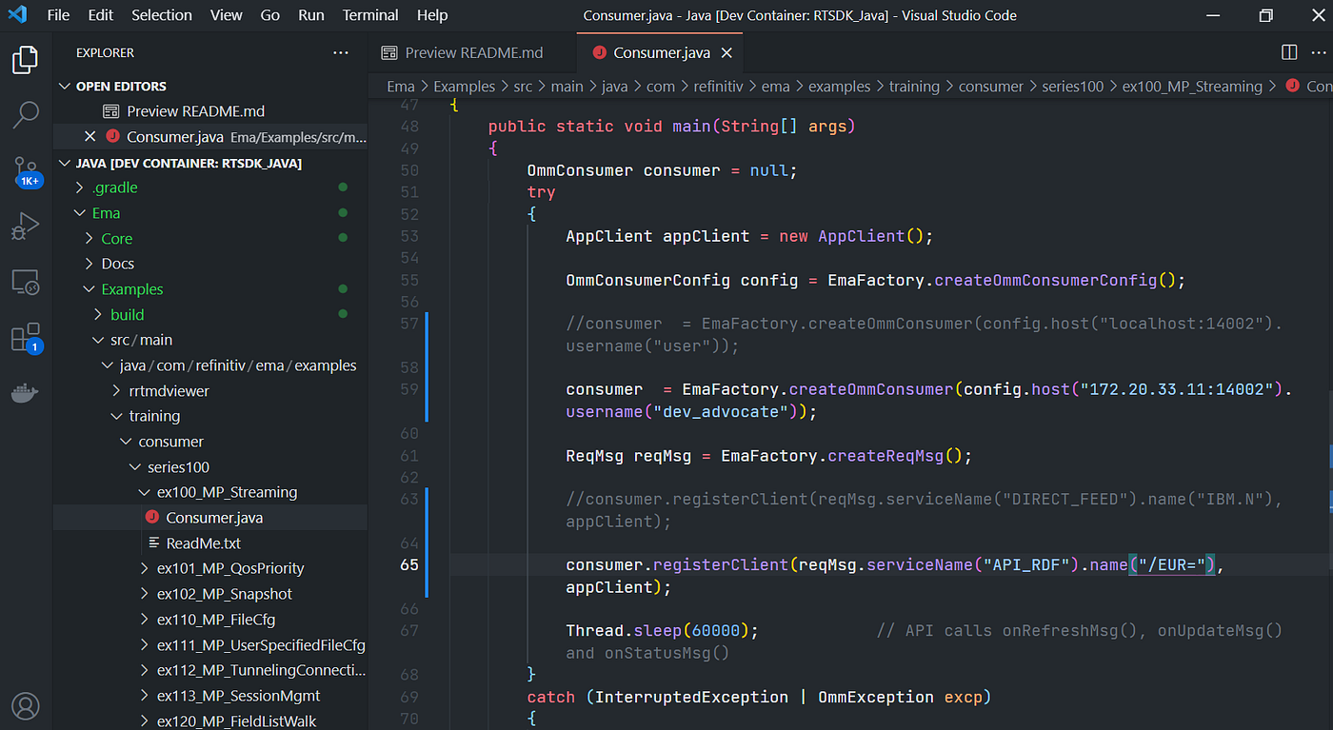Open Source Control view with 1K+ badge
This screenshot has height=730, width=1333.
click(x=25, y=171)
